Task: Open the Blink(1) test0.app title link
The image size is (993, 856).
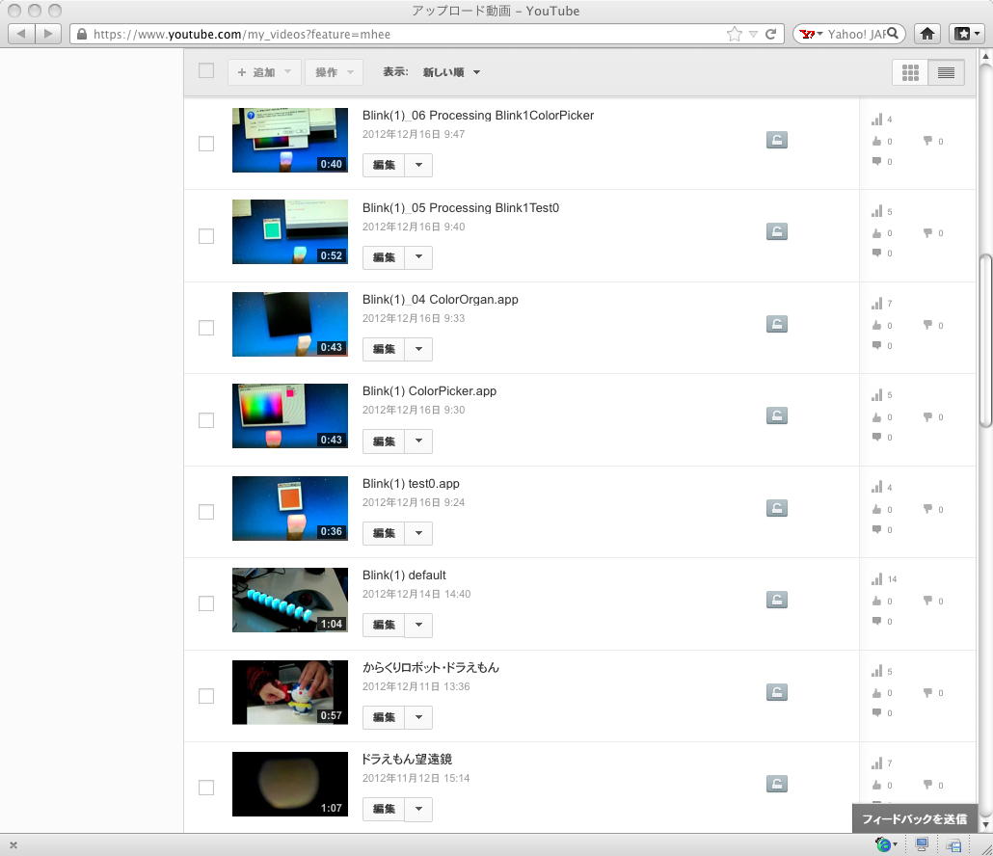Action: [x=411, y=484]
